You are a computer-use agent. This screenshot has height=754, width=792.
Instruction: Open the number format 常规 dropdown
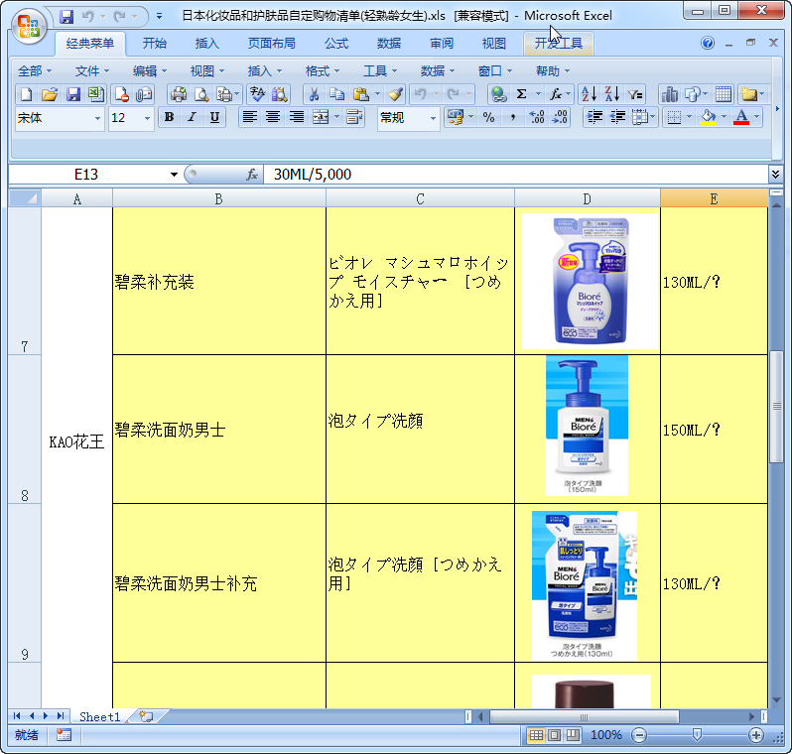point(433,119)
